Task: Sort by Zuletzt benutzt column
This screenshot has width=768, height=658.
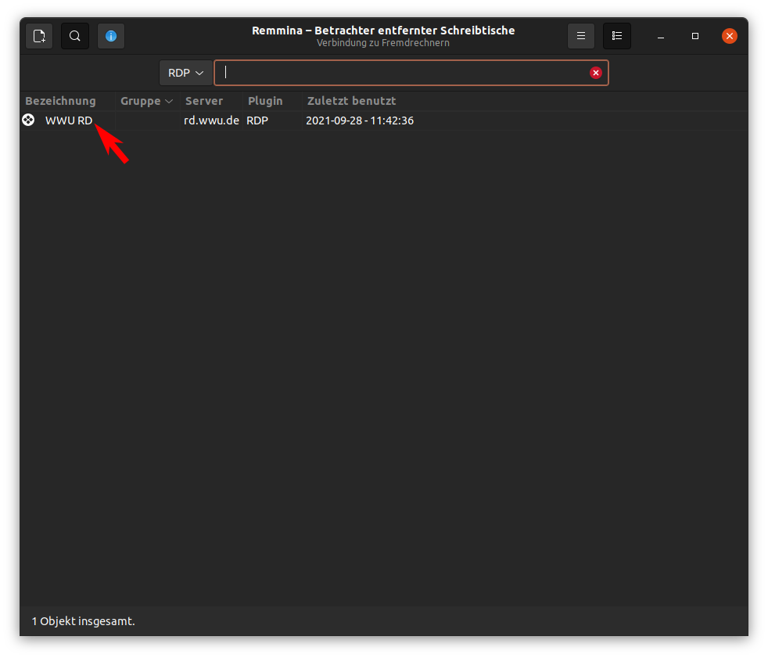Action: click(352, 101)
